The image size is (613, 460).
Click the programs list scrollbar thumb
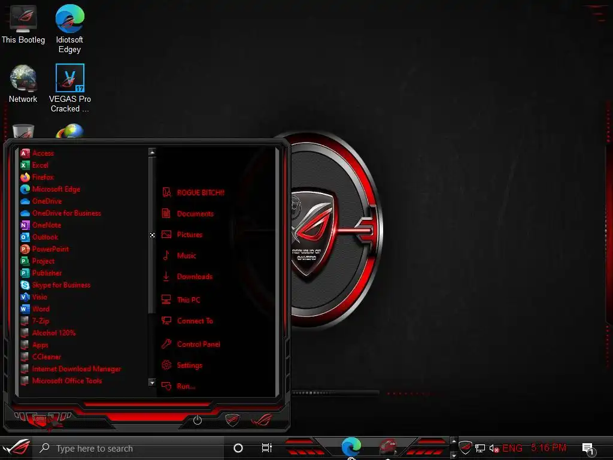[152, 235]
